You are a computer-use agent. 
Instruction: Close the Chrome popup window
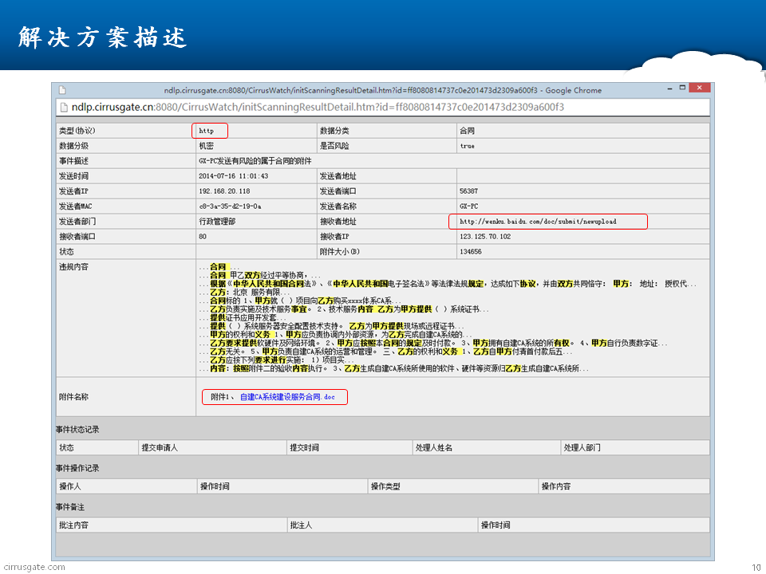click(x=698, y=87)
